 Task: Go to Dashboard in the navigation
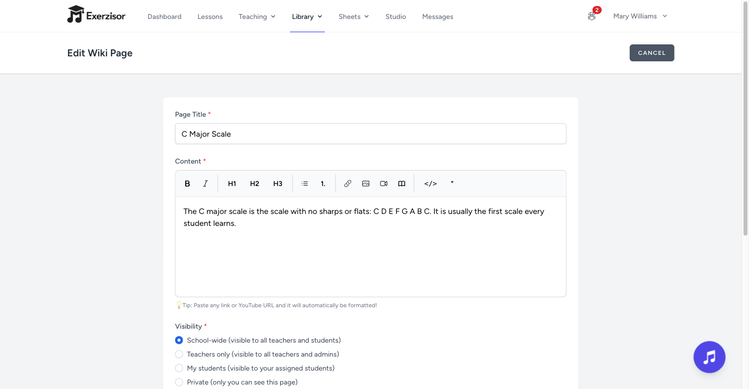click(164, 16)
